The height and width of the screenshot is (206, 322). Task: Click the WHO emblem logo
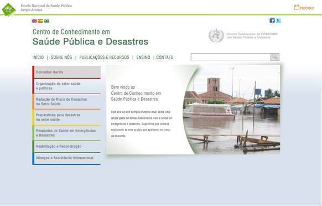click(216, 35)
